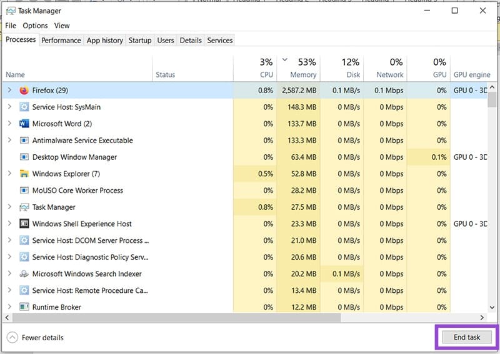Click SysMain memory value 148.3 MB

point(302,107)
